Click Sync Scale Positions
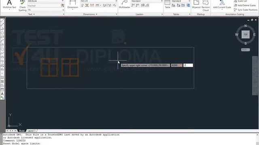This screenshot has width=259, height=145. pyautogui.click(x=246, y=10)
